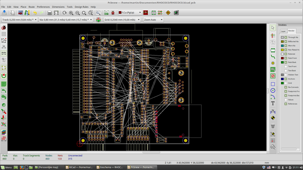303x170 pixels.
Task: Open the File menu
Action: point(3,7)
